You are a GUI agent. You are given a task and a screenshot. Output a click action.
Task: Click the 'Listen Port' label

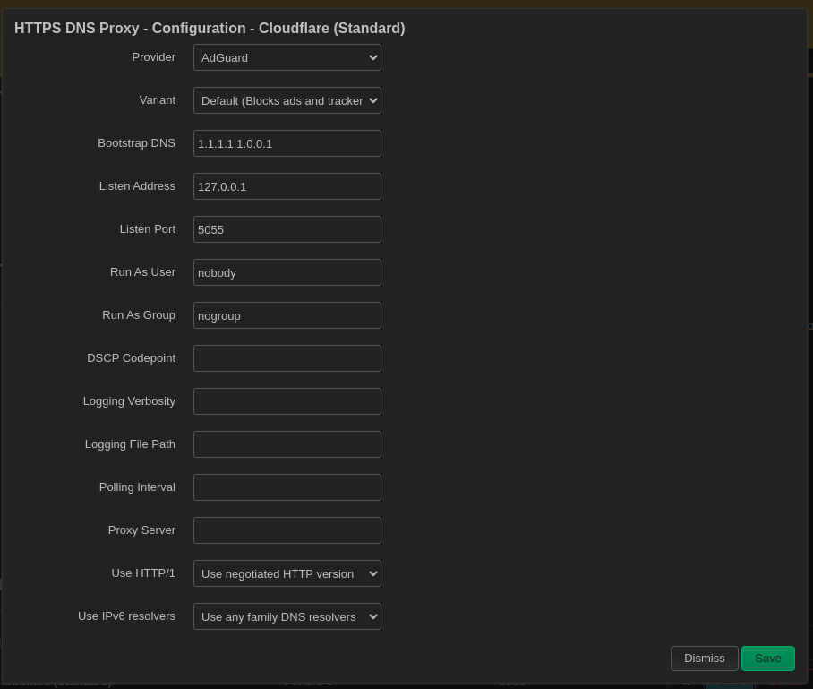pyautogui.click(x=148, y=229)
